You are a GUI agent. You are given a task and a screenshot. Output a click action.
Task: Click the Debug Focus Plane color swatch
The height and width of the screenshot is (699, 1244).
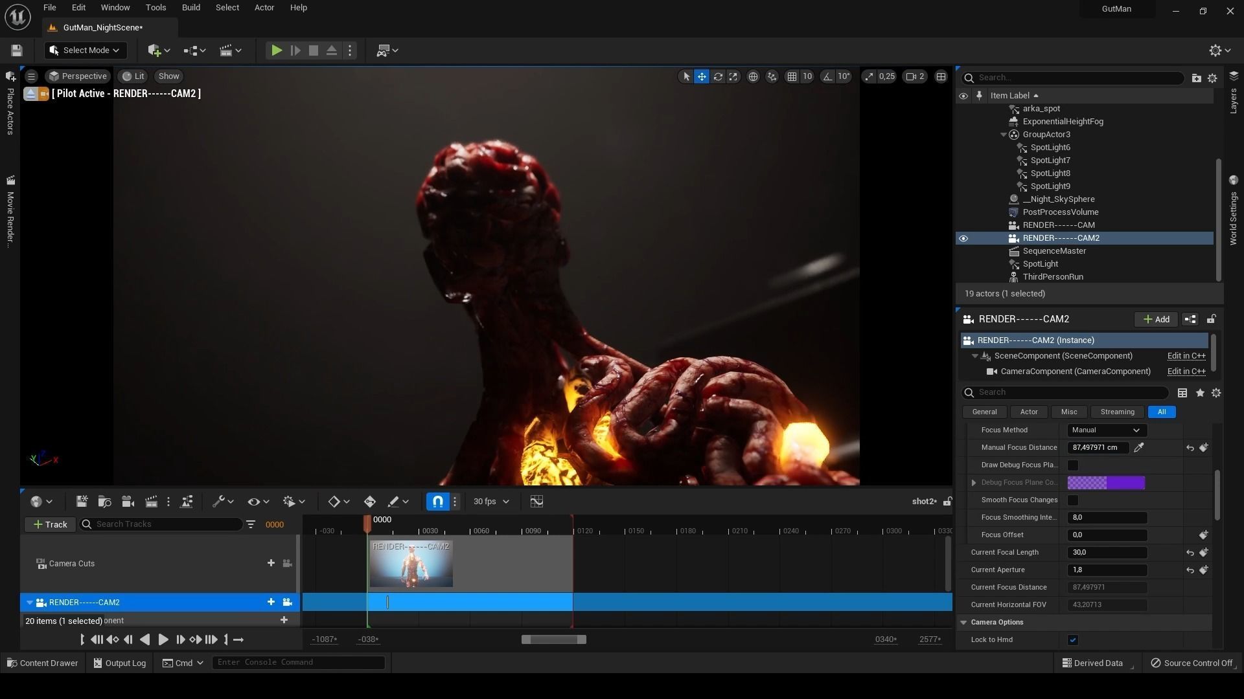tap(1106, 483)
